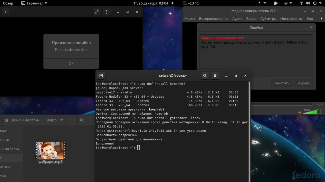Click the terminal command prompt cursor
325x182 pixels.
[x=138, y=148]
